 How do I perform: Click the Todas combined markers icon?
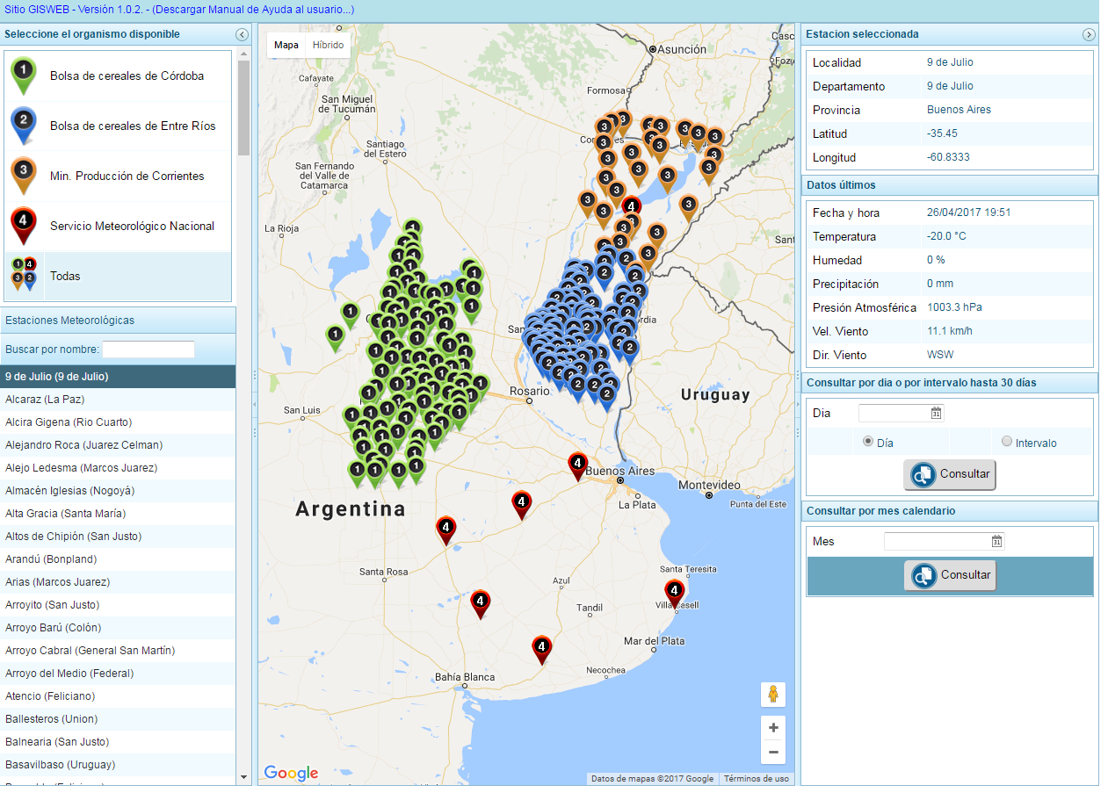[x=24, y=275]
